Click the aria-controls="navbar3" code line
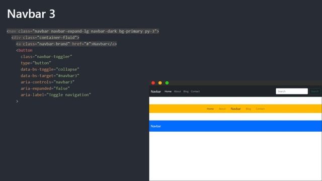 47,82
